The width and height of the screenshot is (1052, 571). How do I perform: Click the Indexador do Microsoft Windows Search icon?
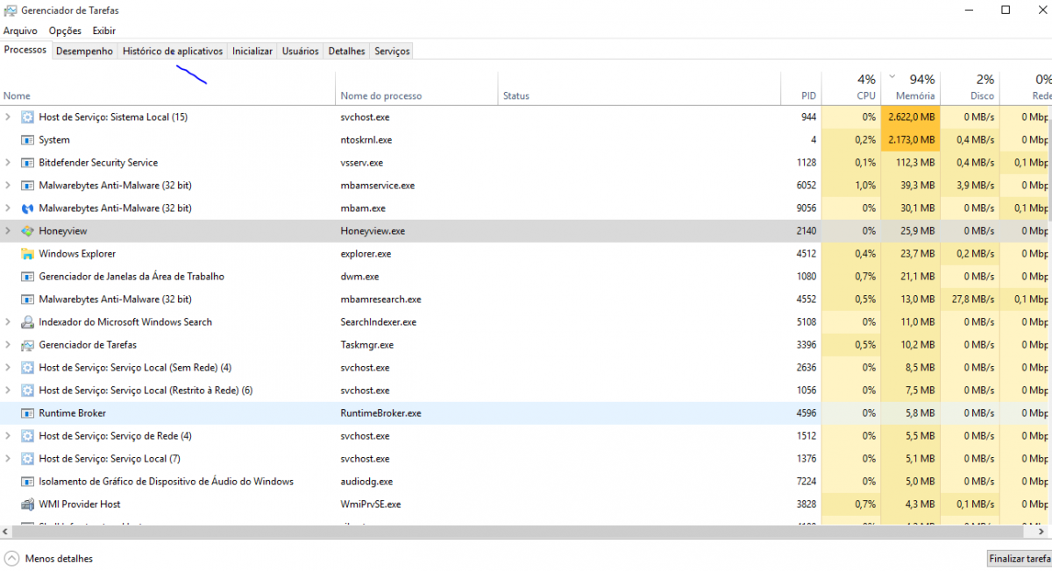click(27, 322)
